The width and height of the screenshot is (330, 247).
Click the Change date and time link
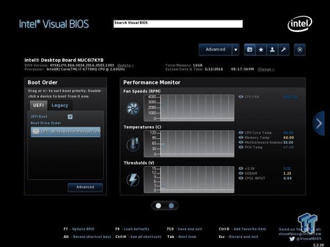266,69
